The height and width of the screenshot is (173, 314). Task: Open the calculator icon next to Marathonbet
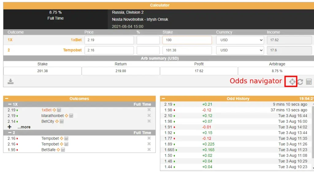tap(71, 116)
